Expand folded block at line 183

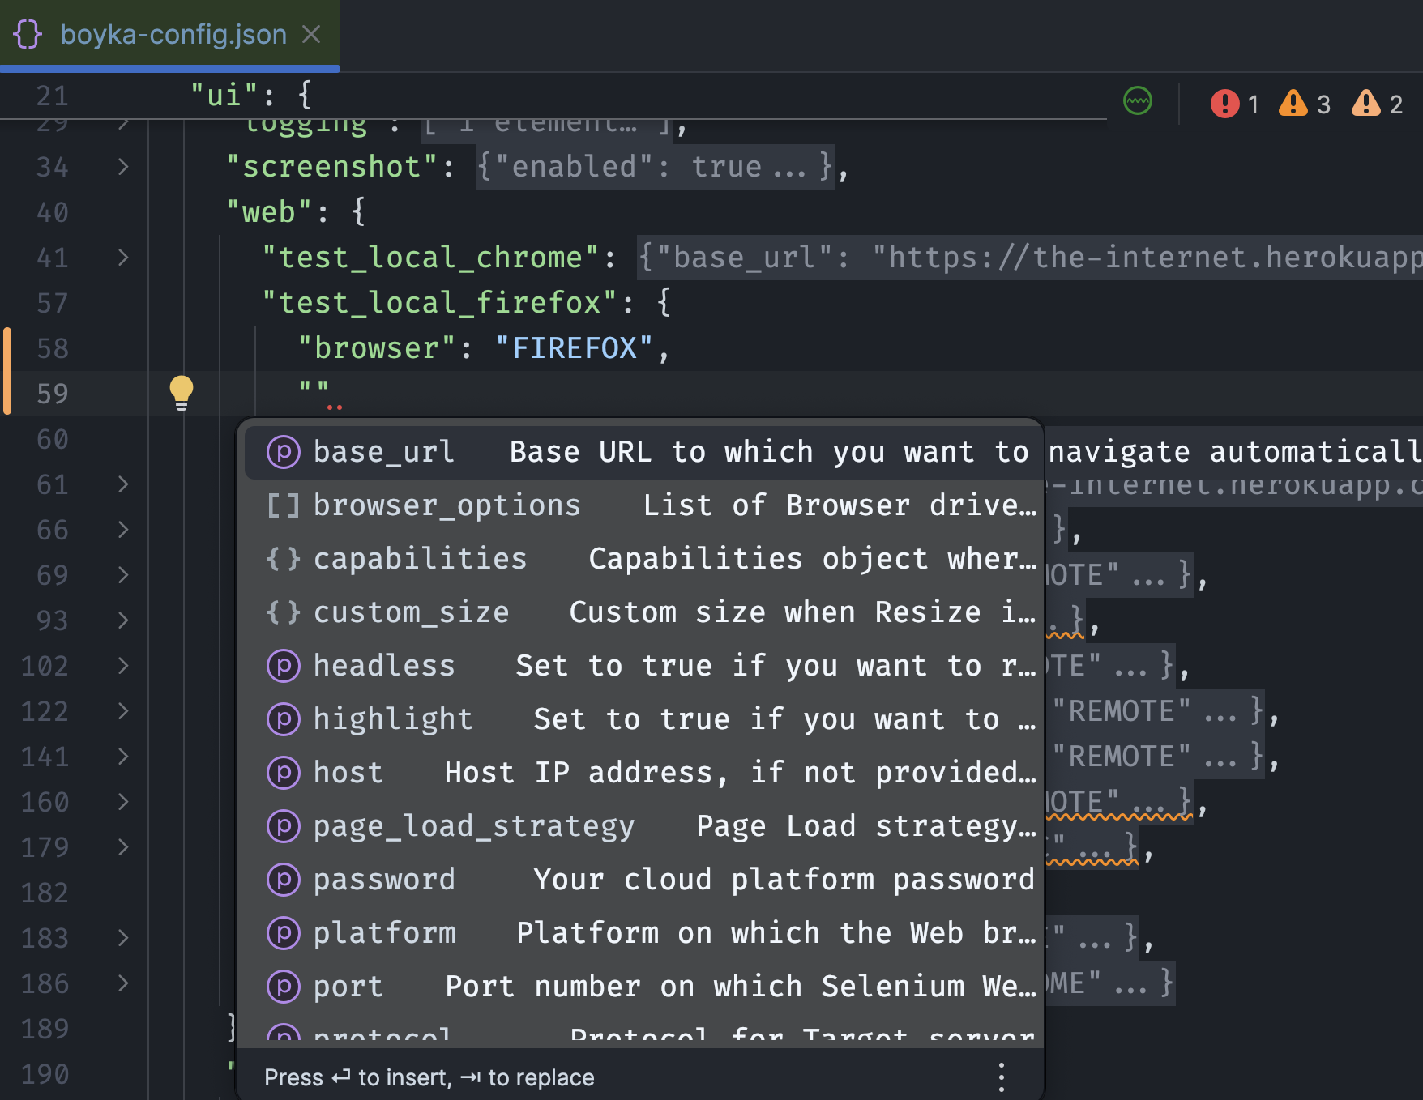pyautogui.click(x=123, y=938)
